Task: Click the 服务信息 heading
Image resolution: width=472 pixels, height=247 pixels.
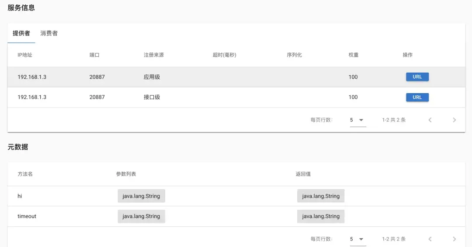Action: pos(21,8)
